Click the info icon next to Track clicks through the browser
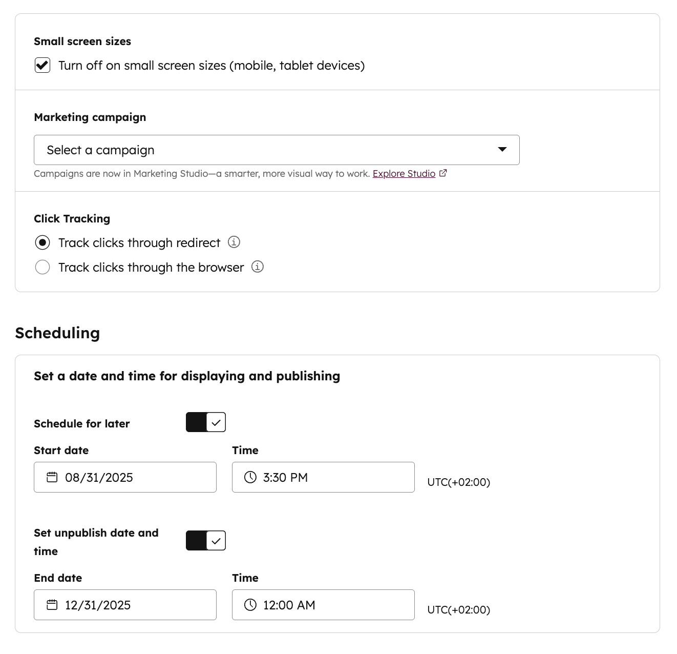The image size is (677, 654). click(258, 267)
